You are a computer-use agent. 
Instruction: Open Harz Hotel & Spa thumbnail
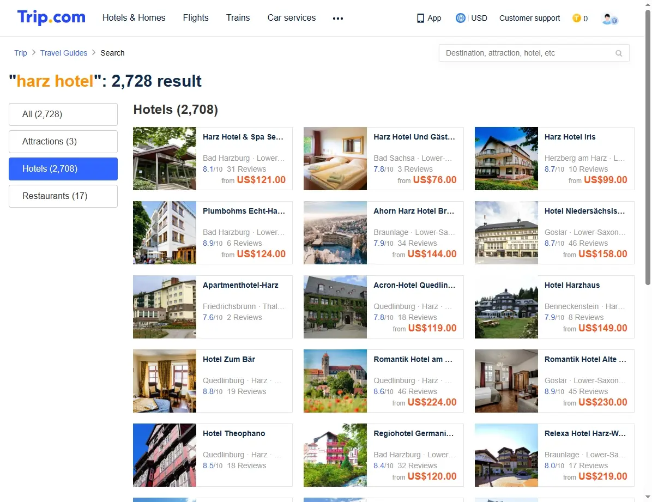pyautogui.click(x=165, y=159)
